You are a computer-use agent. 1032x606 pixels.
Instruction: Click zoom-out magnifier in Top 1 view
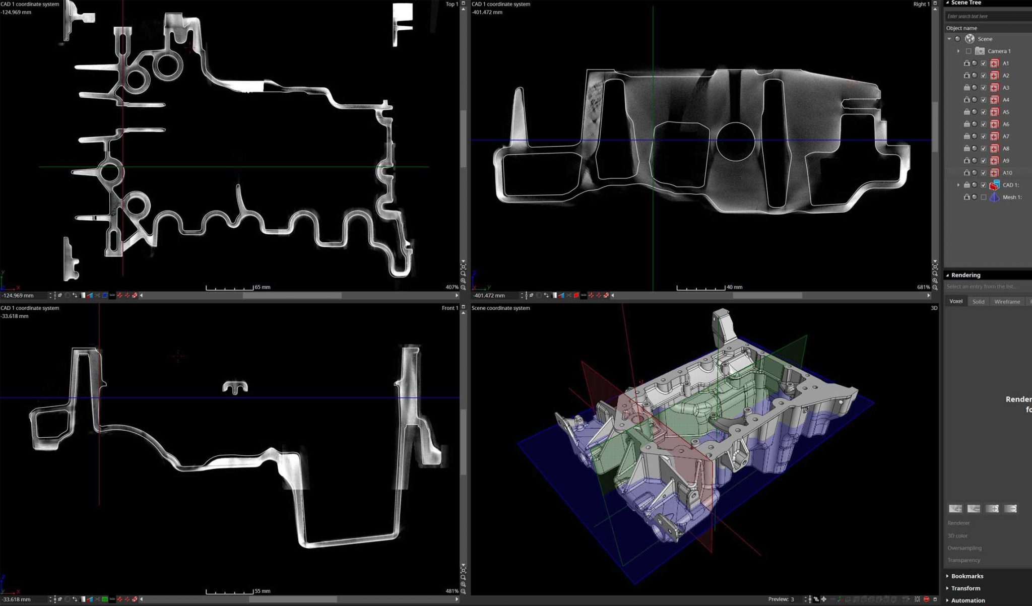[463, 287]
